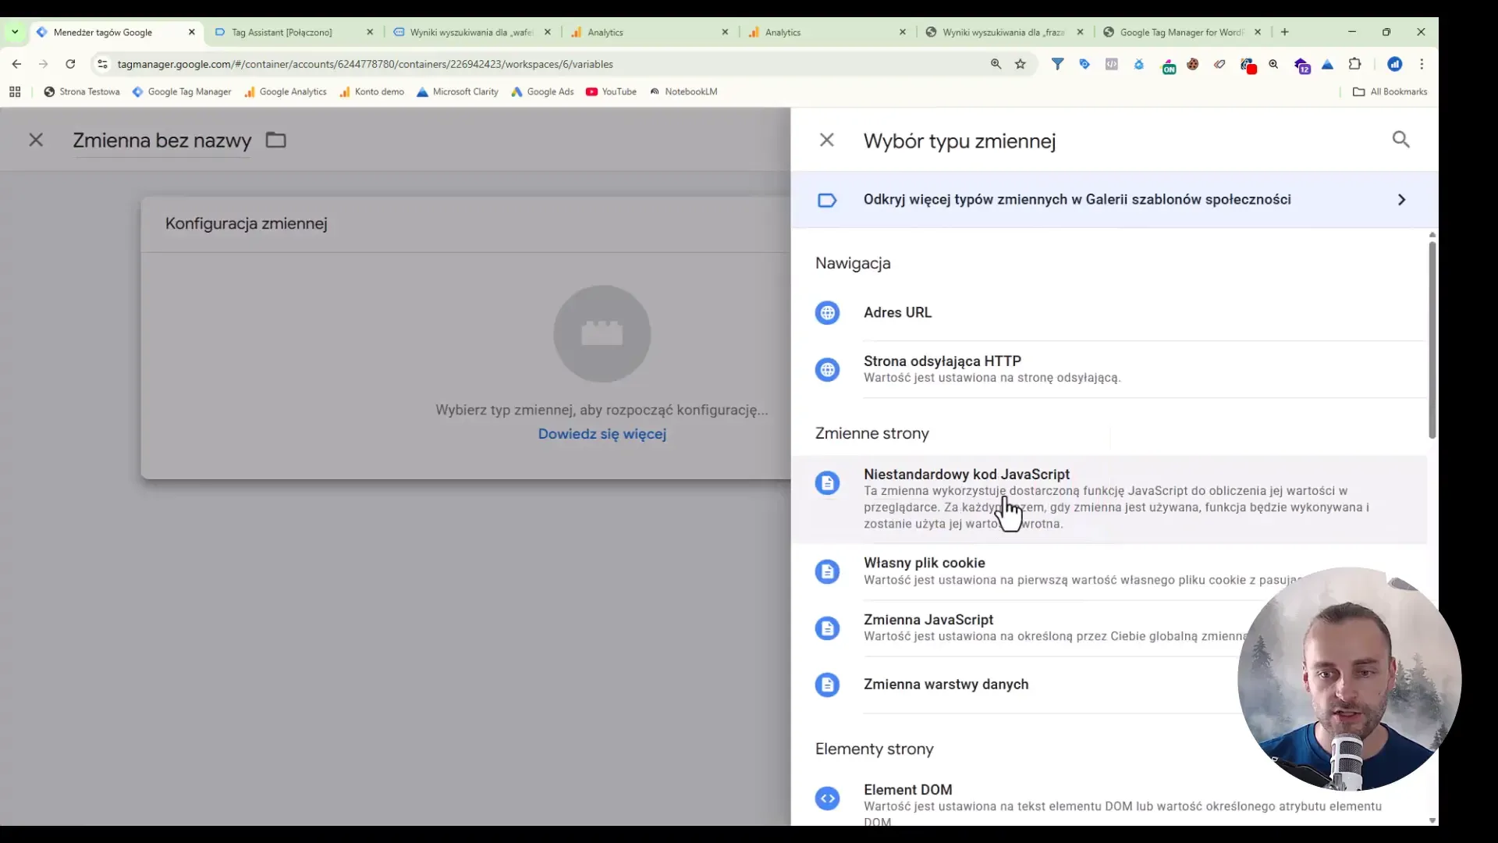
Task: Click the Własny plik cookie icon
Action: pos(827,571)
